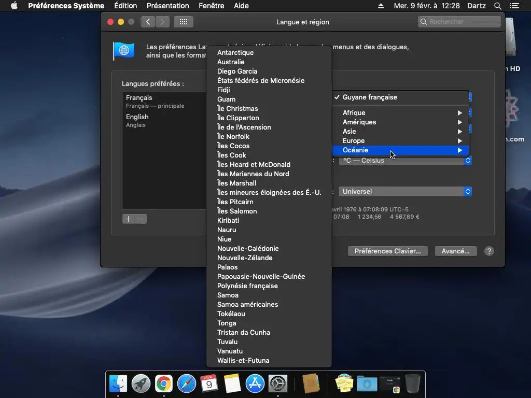
Task: Open the Trash in the Dock
Action: tap(412, 383)
